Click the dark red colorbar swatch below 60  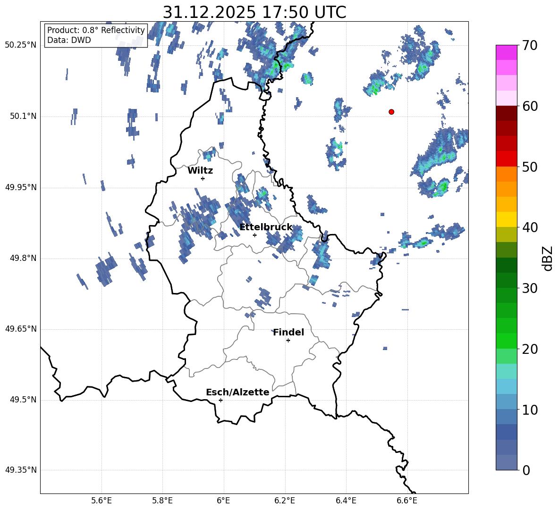[507, 113]
